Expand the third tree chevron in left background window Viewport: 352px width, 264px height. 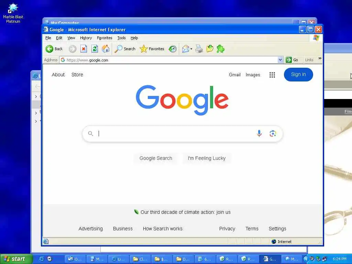tap(36, 121)
